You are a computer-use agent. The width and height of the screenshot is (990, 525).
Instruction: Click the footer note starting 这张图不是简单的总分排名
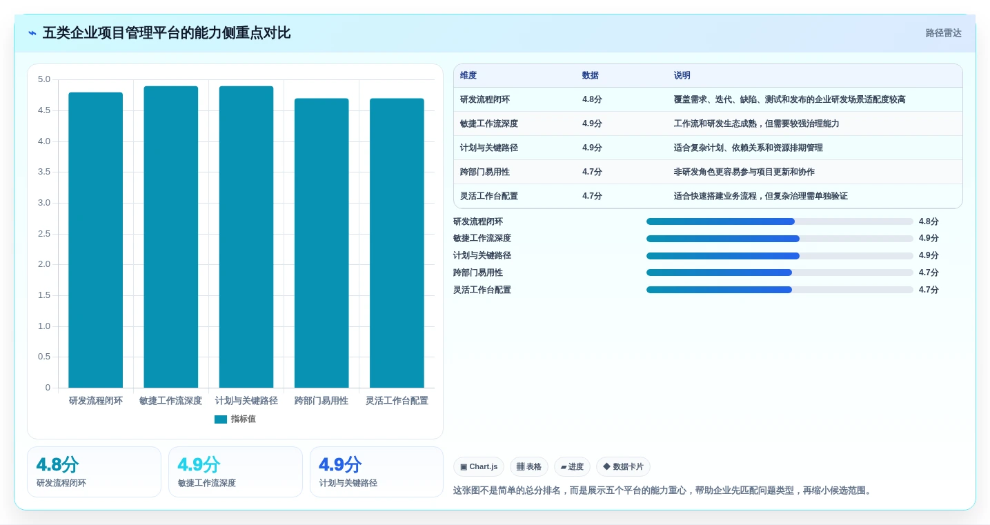click(x=663, y=491)
